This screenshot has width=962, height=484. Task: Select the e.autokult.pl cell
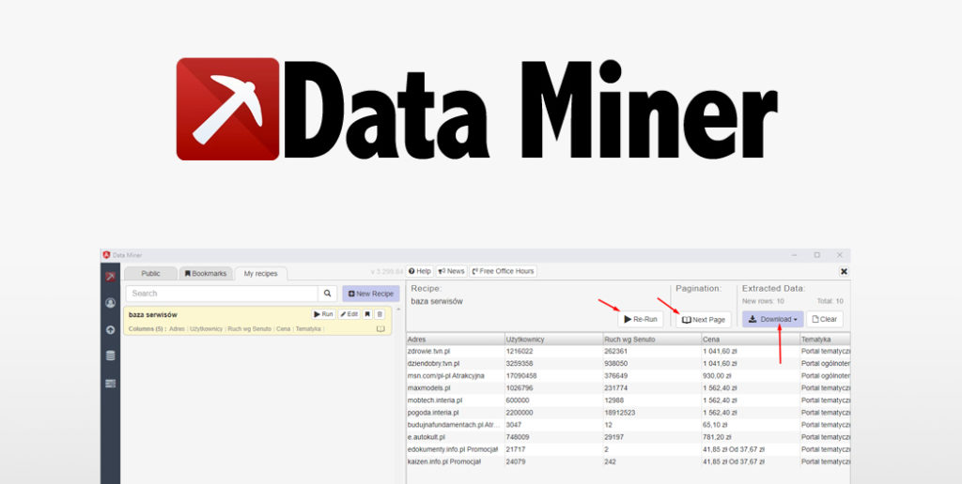pos(456,437)
